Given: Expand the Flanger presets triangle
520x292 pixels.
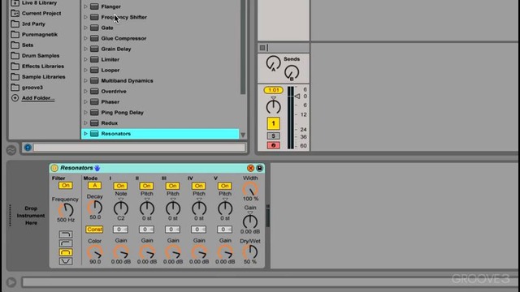Looking at the screenshot, I should (85, 6).
